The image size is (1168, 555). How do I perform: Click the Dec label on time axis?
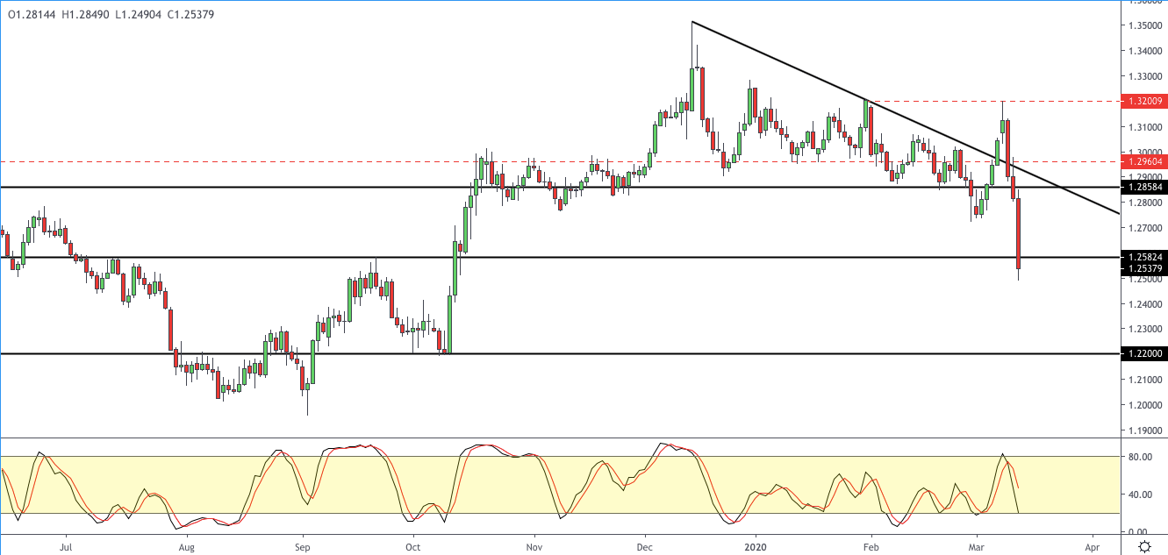pos(644,545)
